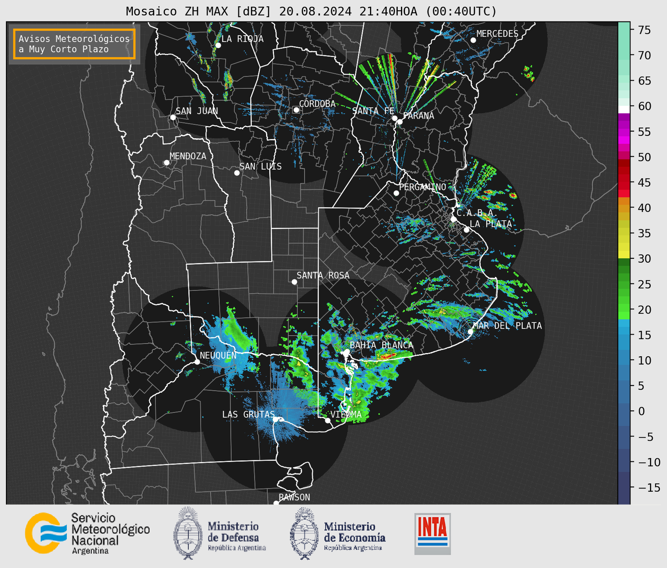Click the Ministerio de Economía emblem
This screenshot has width=667, height=568.
[304, 534]
